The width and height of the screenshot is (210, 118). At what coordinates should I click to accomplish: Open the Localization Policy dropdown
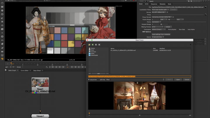coord(160,10)
